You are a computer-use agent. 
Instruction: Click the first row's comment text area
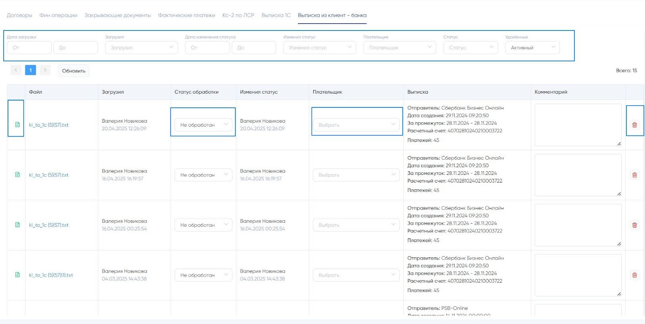[578, 125]
